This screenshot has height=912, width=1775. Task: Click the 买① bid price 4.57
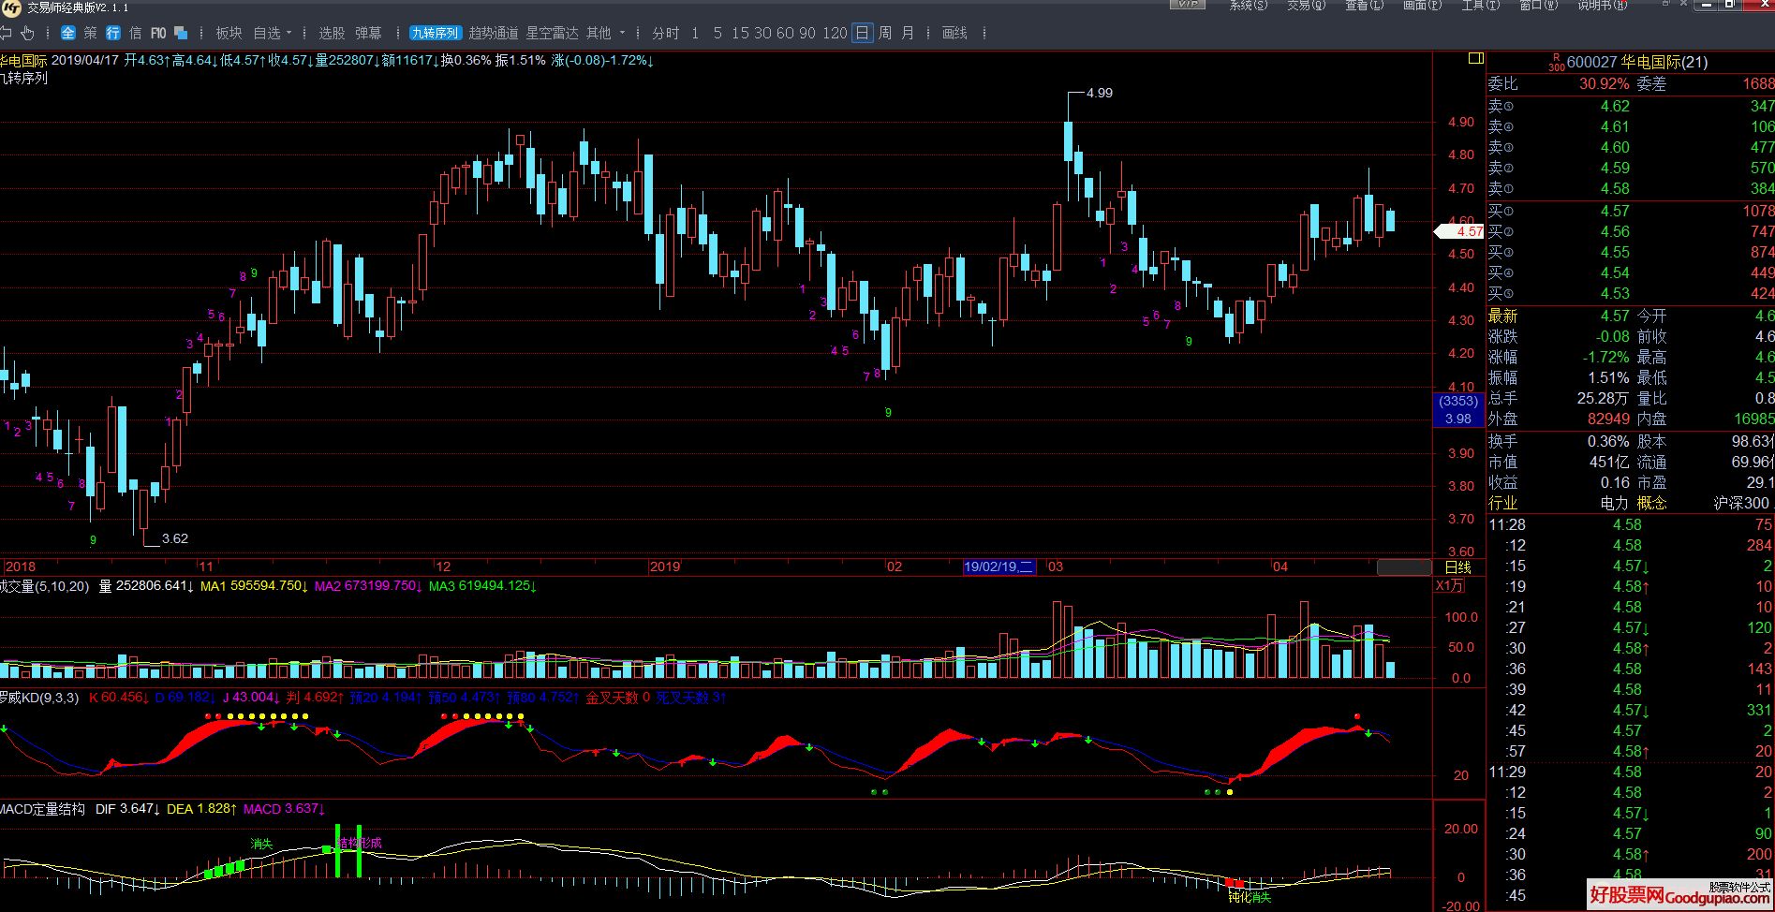coord(1615,212)
